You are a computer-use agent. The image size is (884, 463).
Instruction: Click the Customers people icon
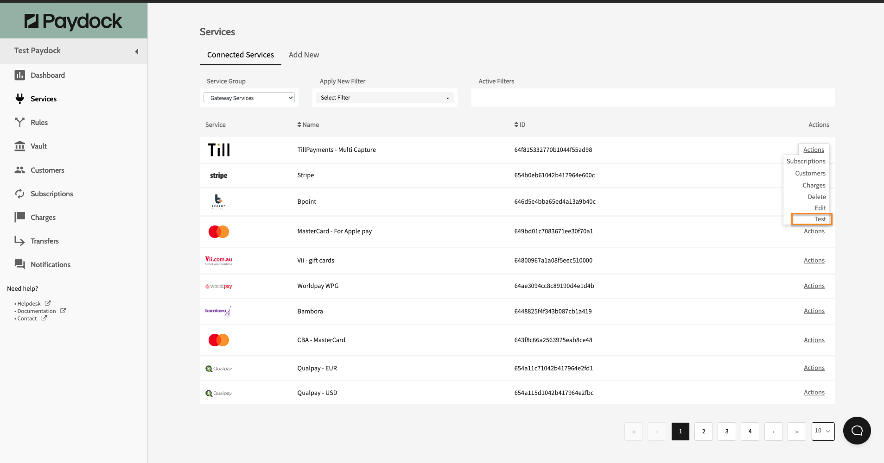click(x=19, y=170)
